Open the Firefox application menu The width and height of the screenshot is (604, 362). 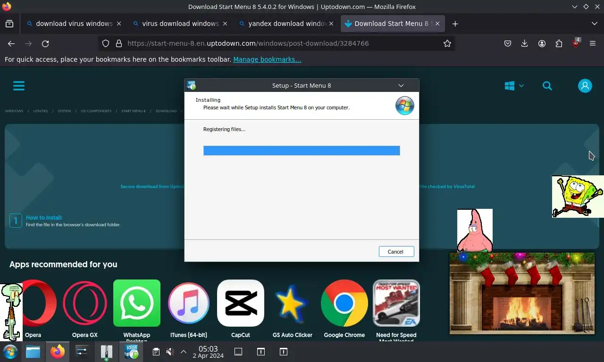[593, 43]
